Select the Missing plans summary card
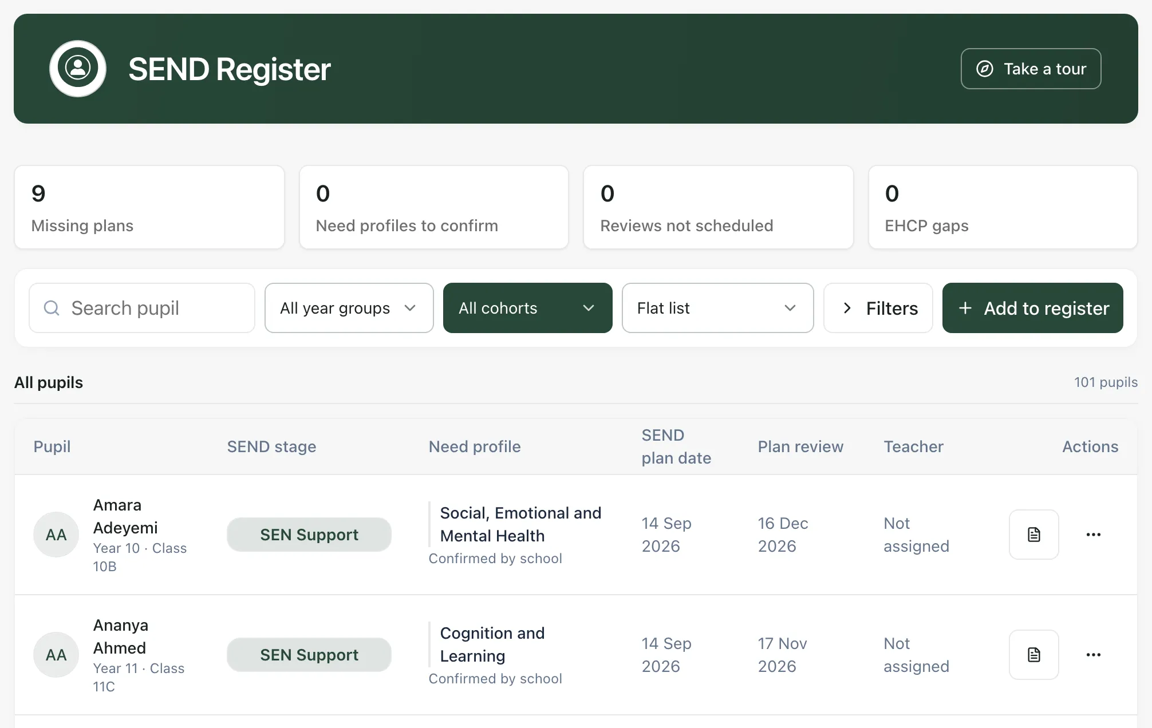Screen dimensions: 1152x728 tap(149, 207)
